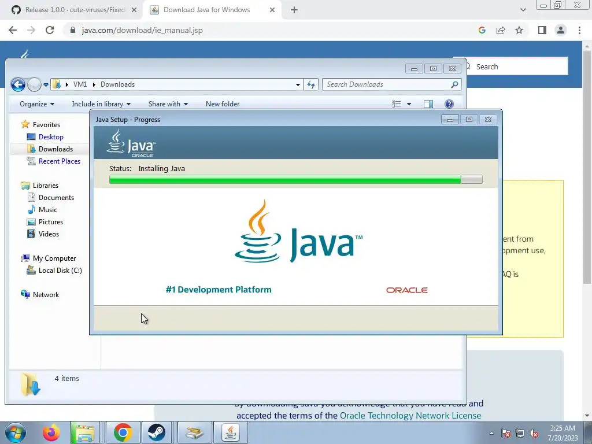Select VM1 in the Explorer breadcrumb

pos(80,84)
